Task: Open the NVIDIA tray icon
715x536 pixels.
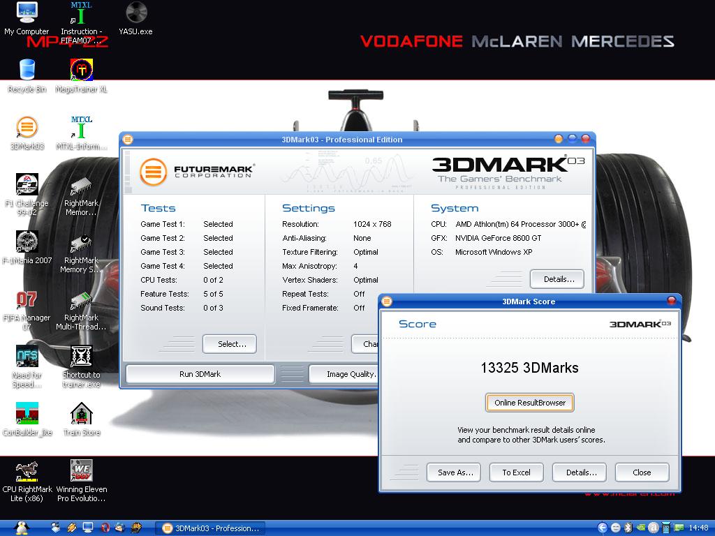Action: [x=641, y=528]
